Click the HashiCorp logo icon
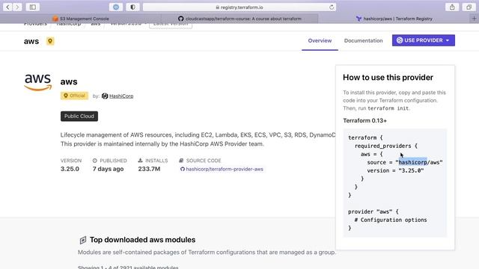Screen dimensions: 479x269 [x=105, y=96]
